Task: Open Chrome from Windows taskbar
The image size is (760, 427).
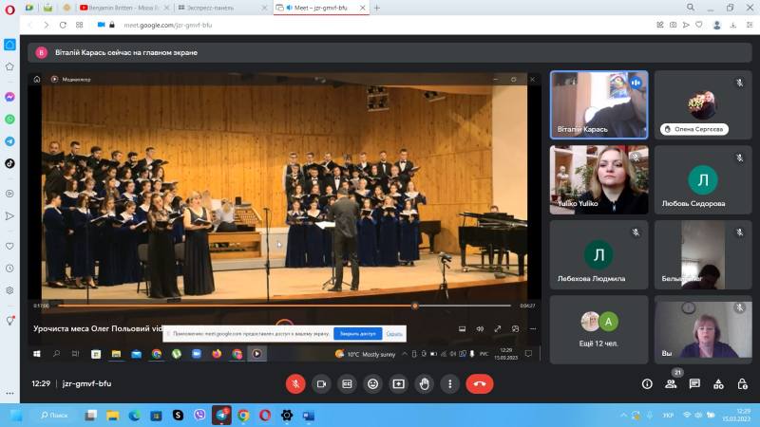Action: pyautogui.click(x=243, y=416)
